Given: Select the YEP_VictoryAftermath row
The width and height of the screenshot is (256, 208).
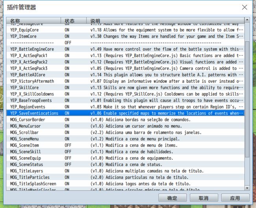Looking at the screenshot, I should click(125, 81).
